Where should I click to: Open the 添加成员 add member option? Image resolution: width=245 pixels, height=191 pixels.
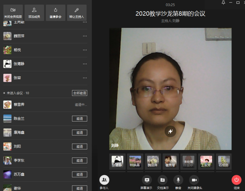point(34,12)
